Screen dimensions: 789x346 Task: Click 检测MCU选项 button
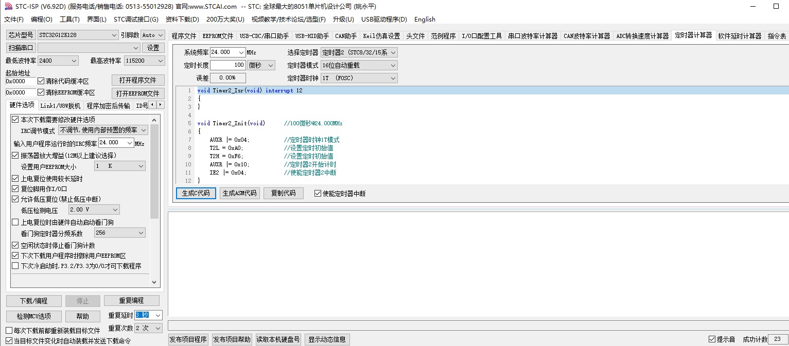(x=34, y=316)
